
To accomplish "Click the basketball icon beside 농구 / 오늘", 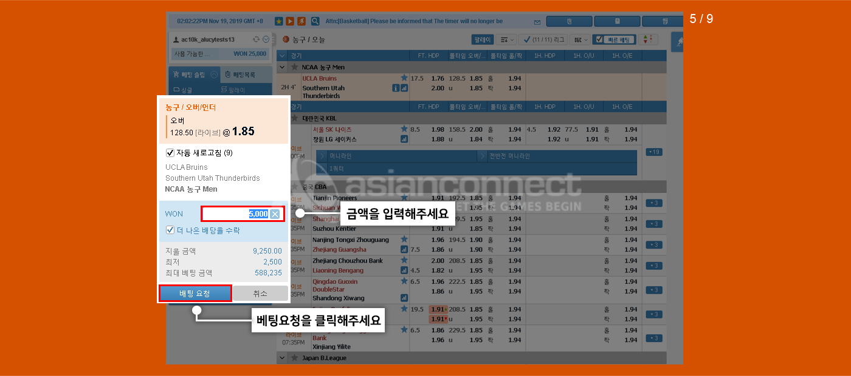I will (x=286, y=39).
